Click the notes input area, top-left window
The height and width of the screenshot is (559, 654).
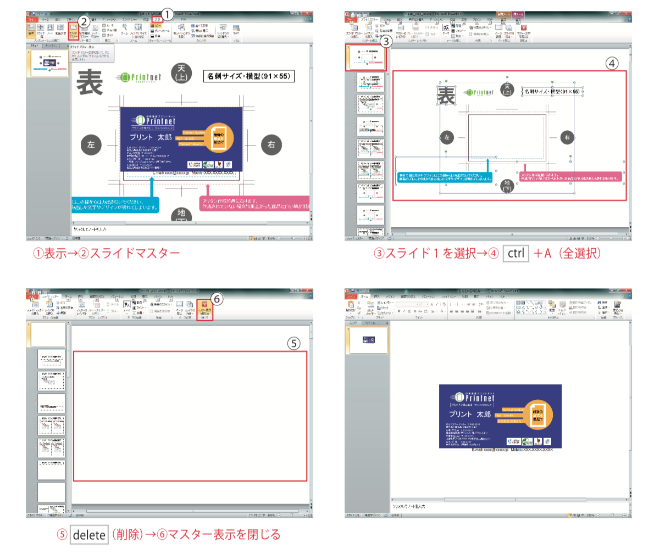(x=192, y=229)
